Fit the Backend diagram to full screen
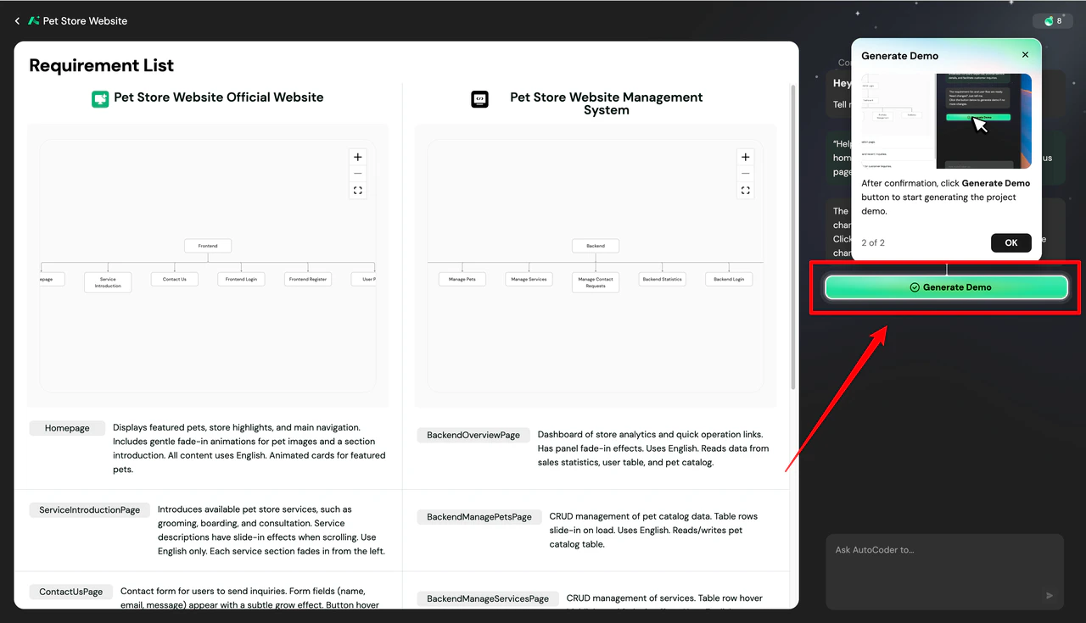The height and width of the screenshot is (623, 1086). (x=745, y=191)
